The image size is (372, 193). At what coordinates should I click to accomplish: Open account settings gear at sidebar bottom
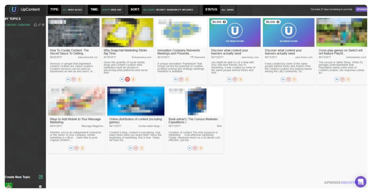coord(40,186)
